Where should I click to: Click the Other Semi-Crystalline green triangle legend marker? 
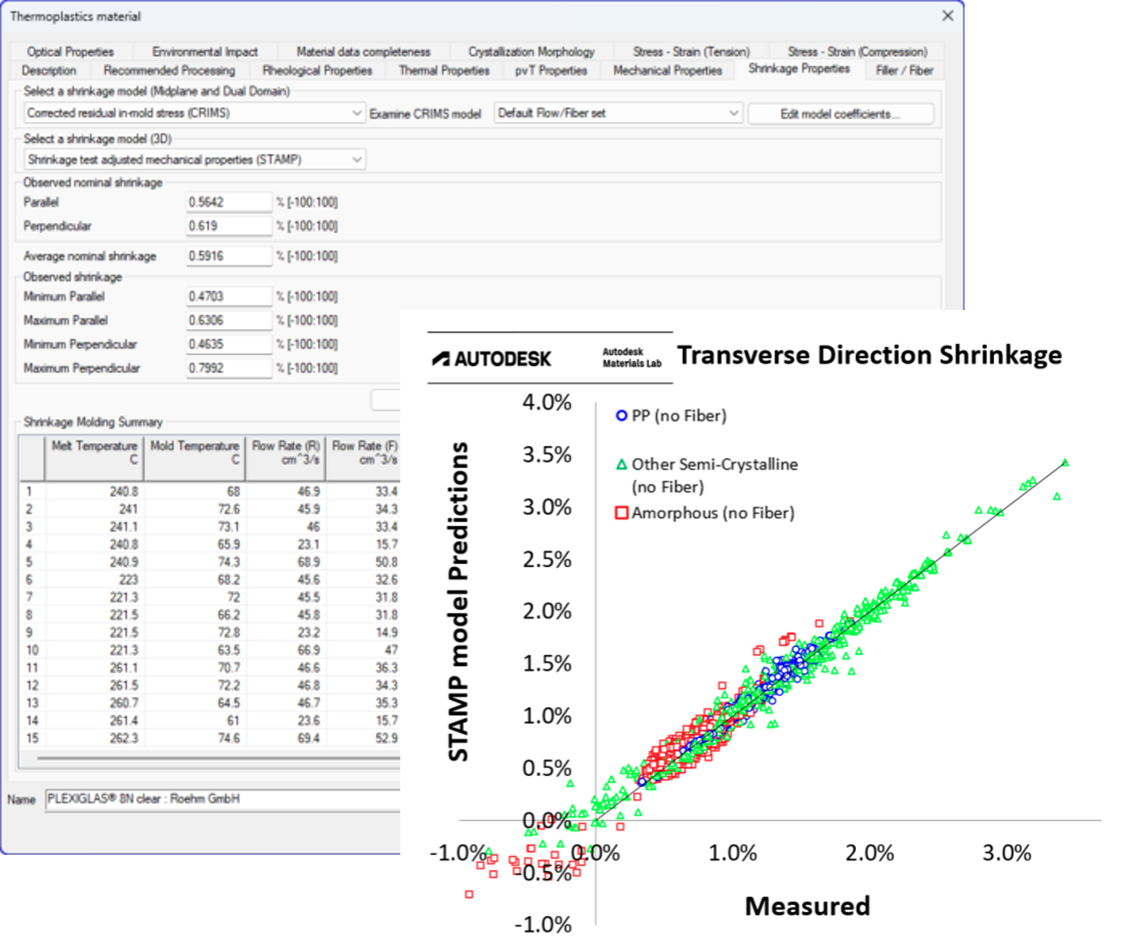point(621,464)
